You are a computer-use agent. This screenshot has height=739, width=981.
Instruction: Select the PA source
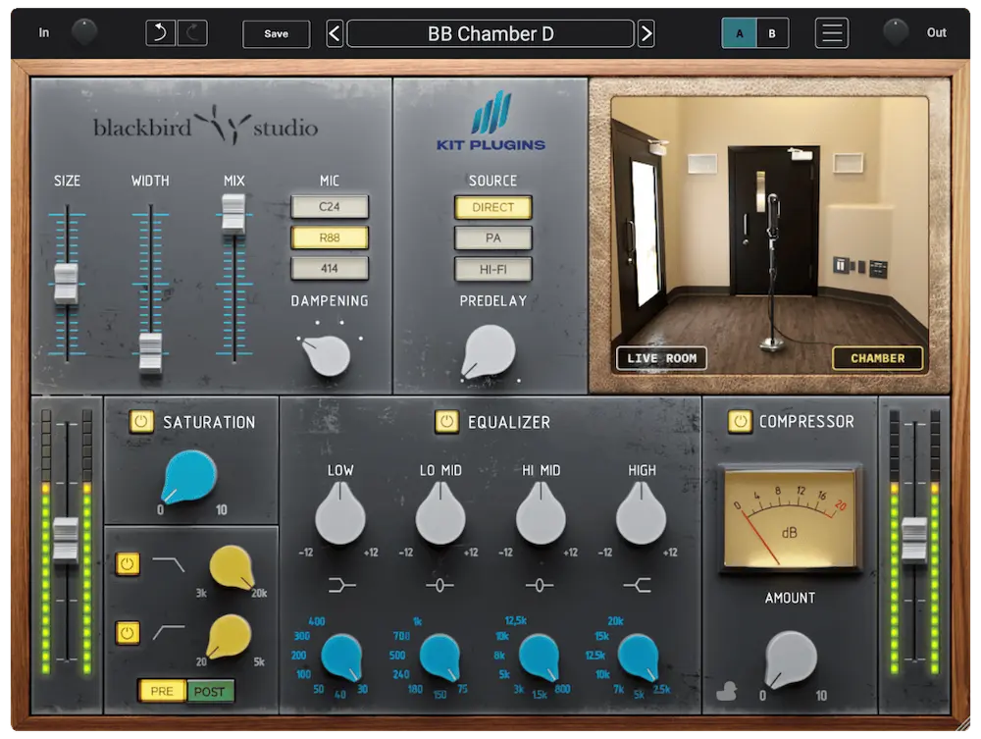[493, 238]
